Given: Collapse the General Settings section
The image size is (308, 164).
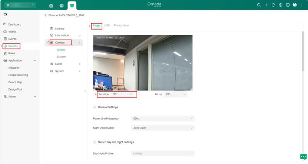Looking at the screenshot, I should tap(95, 107).
